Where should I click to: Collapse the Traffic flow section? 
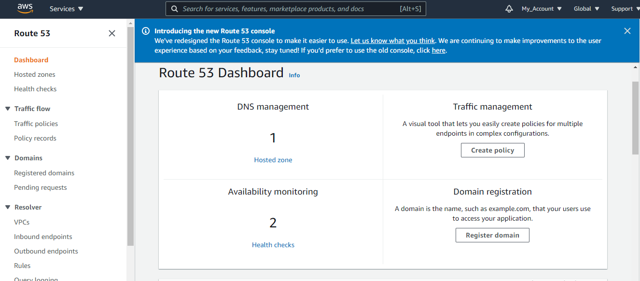8,109
